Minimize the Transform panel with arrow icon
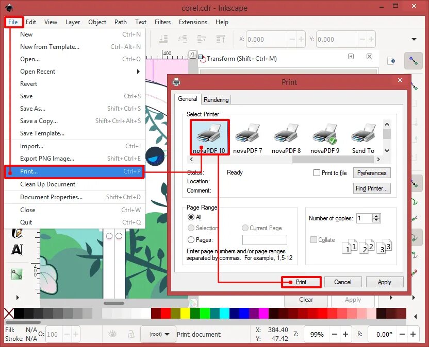Screen dimensions: 429x347 [x=351, y=56]
